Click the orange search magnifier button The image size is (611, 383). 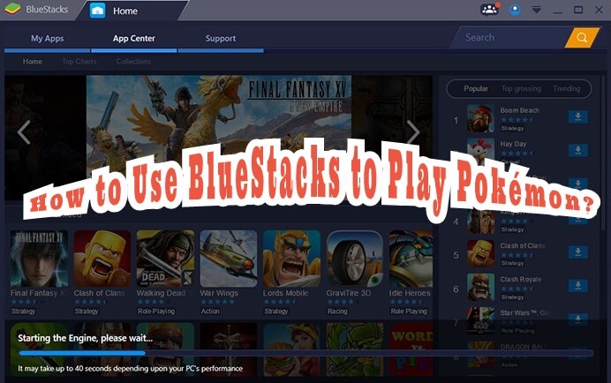click(582, 37)
